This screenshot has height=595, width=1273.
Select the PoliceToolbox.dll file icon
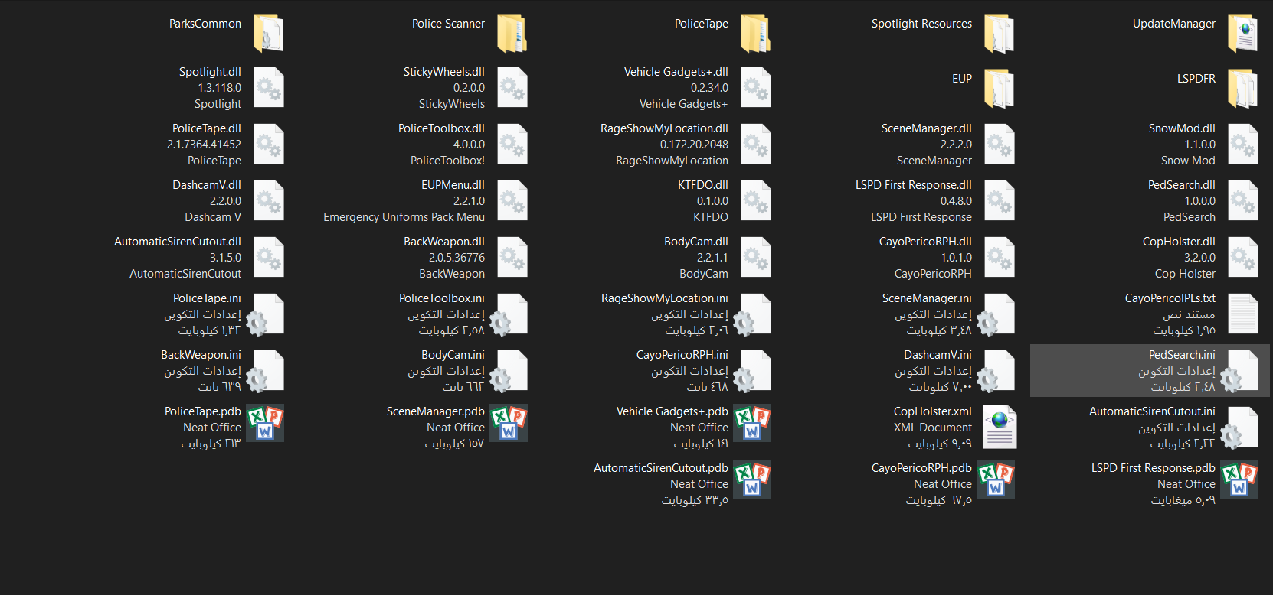512,144
